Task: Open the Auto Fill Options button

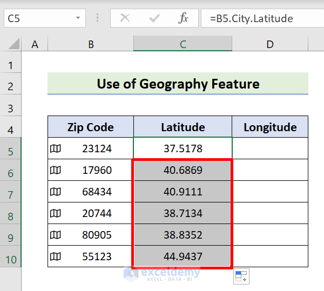Action: pos(241,277)
